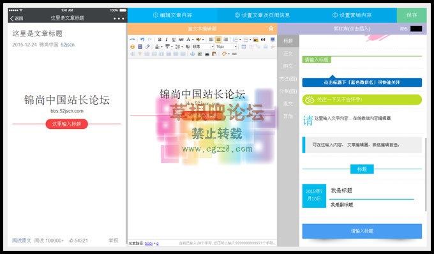This screenshot has height=254, width=434.
Task: Select the 正文 material category
Action: [x=288, y=54]
